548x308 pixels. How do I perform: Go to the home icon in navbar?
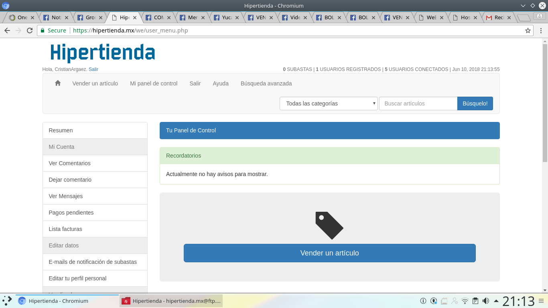tap(58, 83)
